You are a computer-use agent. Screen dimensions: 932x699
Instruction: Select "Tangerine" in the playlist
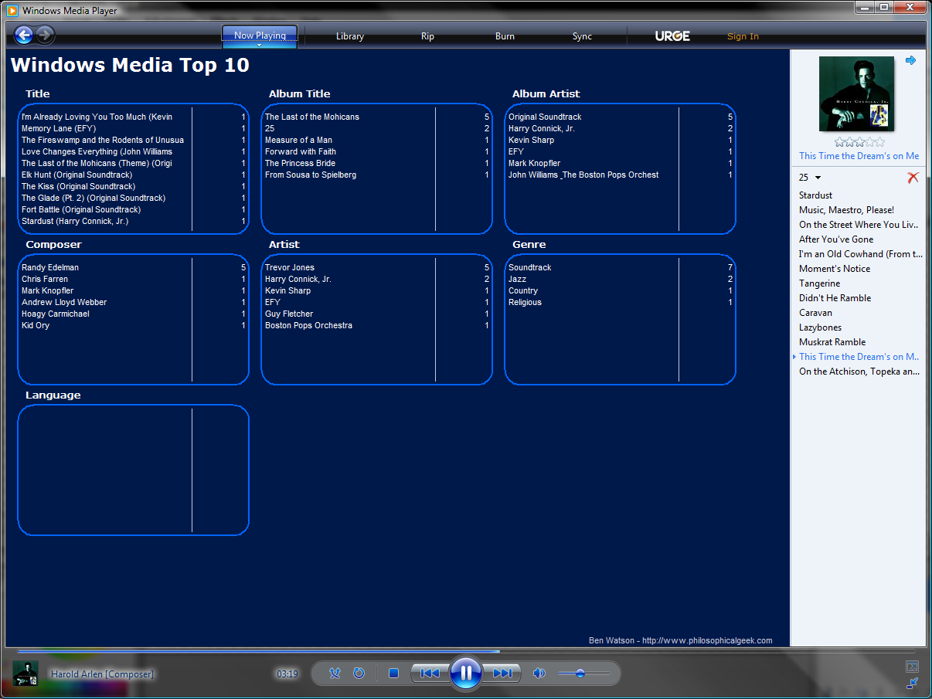pyautogui.click(x=820, y=283)
